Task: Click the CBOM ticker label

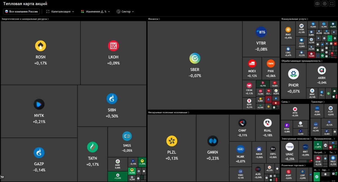Action: click(x=249, y=90)
